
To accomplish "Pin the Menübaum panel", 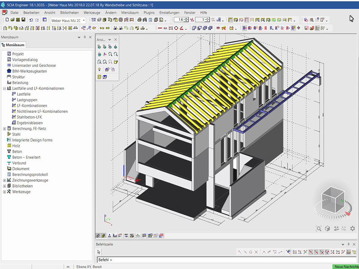I will (85, 37).
